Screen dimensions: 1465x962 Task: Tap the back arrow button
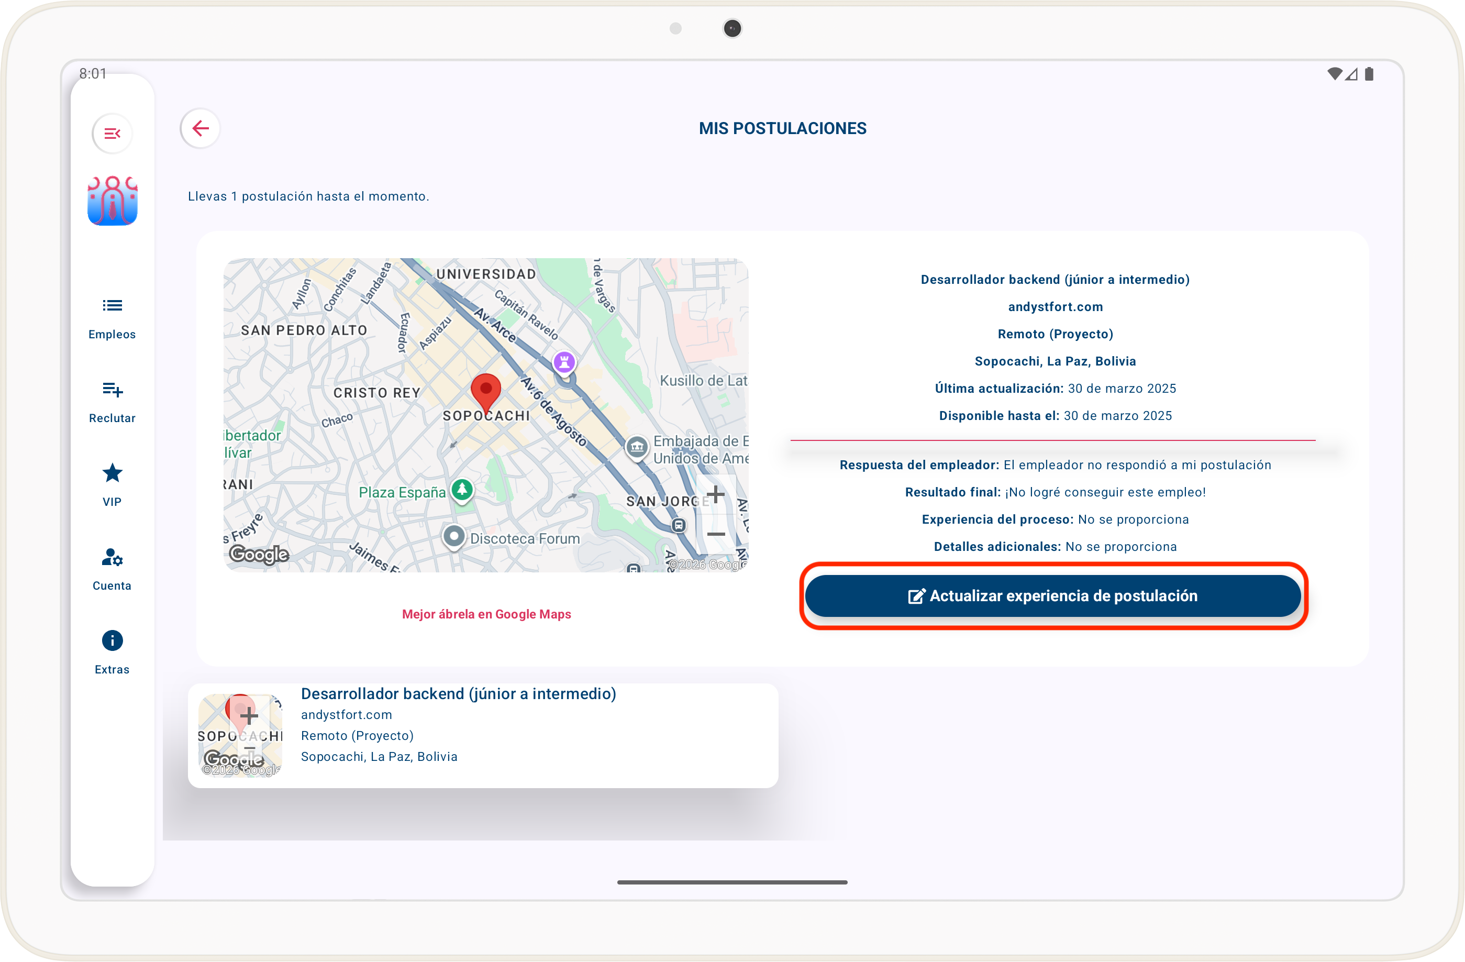pos(200,129)
